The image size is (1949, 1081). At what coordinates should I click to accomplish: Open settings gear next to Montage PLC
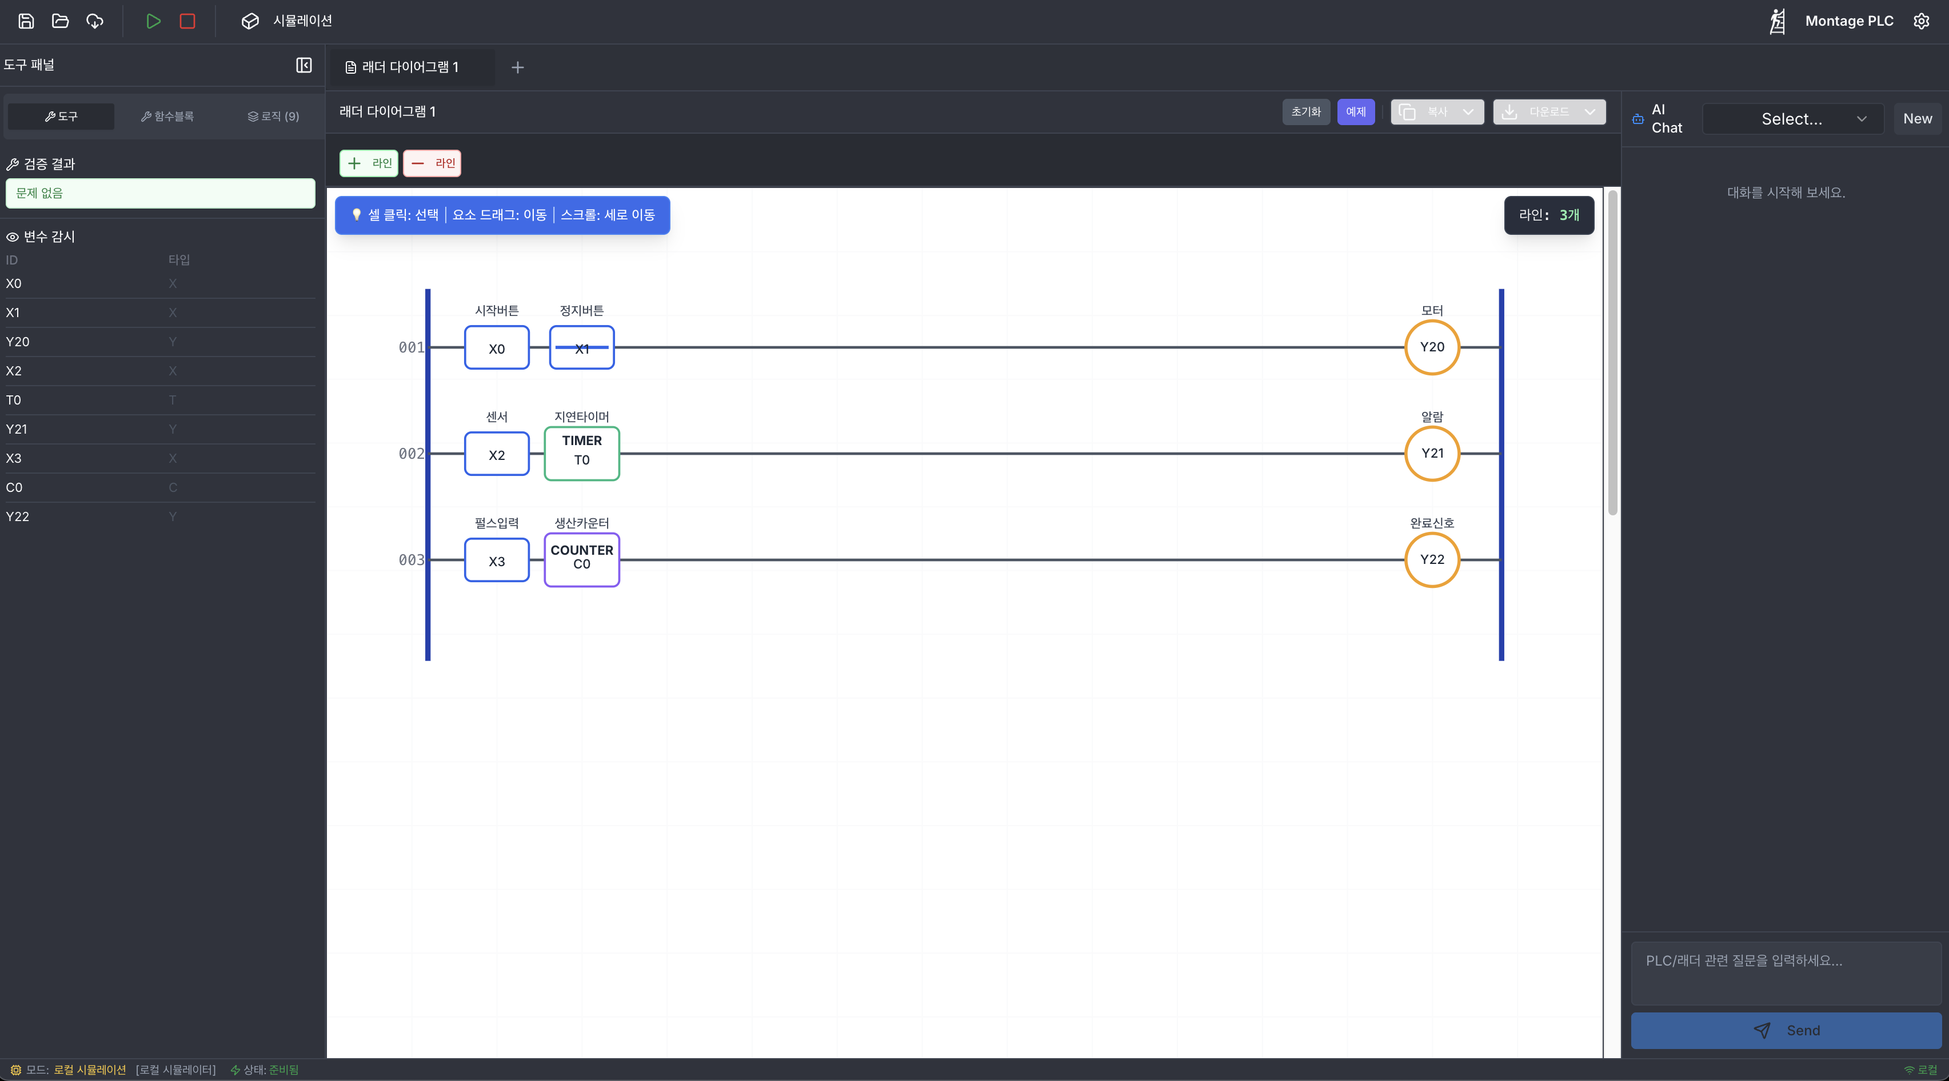1922,21
